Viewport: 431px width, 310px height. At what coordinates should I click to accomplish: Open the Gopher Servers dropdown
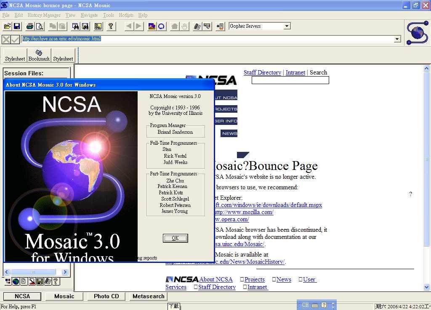point(287,26)
